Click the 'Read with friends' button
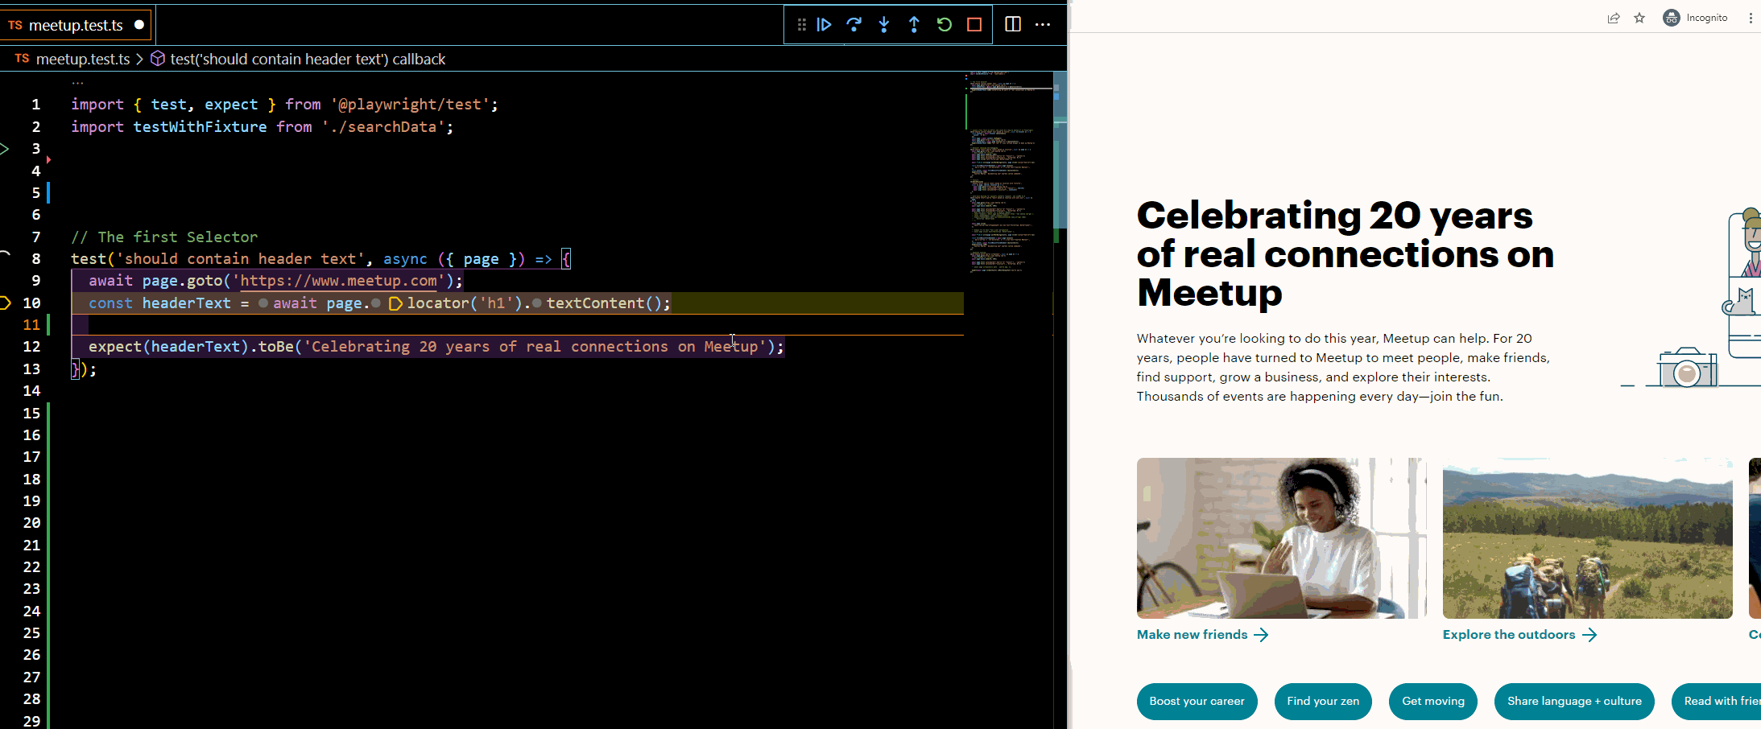1761x729 pixels. pos(1716,702)
